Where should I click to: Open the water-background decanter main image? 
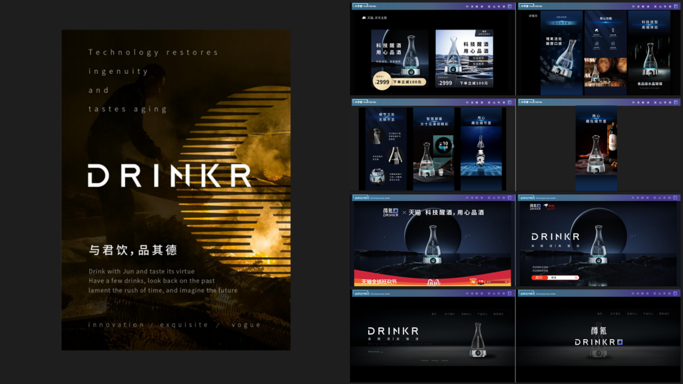tap(464, 59)
